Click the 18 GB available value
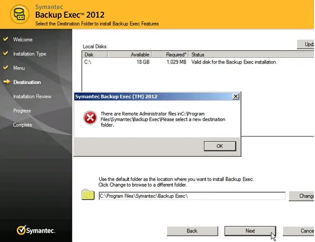Image resolution: width=315 pixels, height=242 pixels. [143, 62]
